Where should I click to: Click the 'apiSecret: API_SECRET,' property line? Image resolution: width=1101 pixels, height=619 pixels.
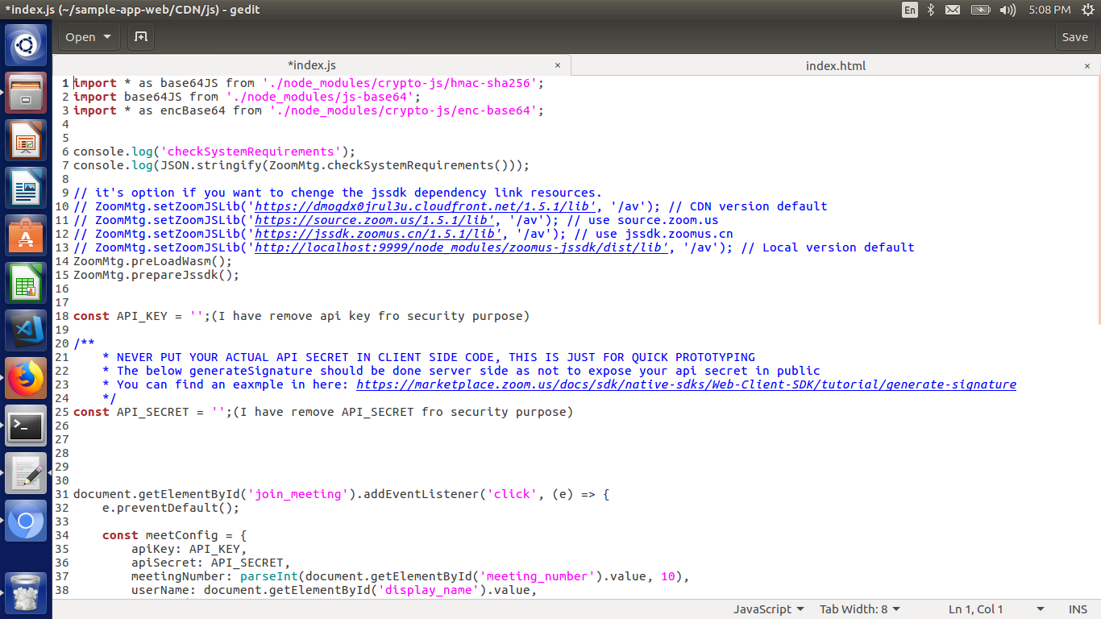tap(210, 563)
